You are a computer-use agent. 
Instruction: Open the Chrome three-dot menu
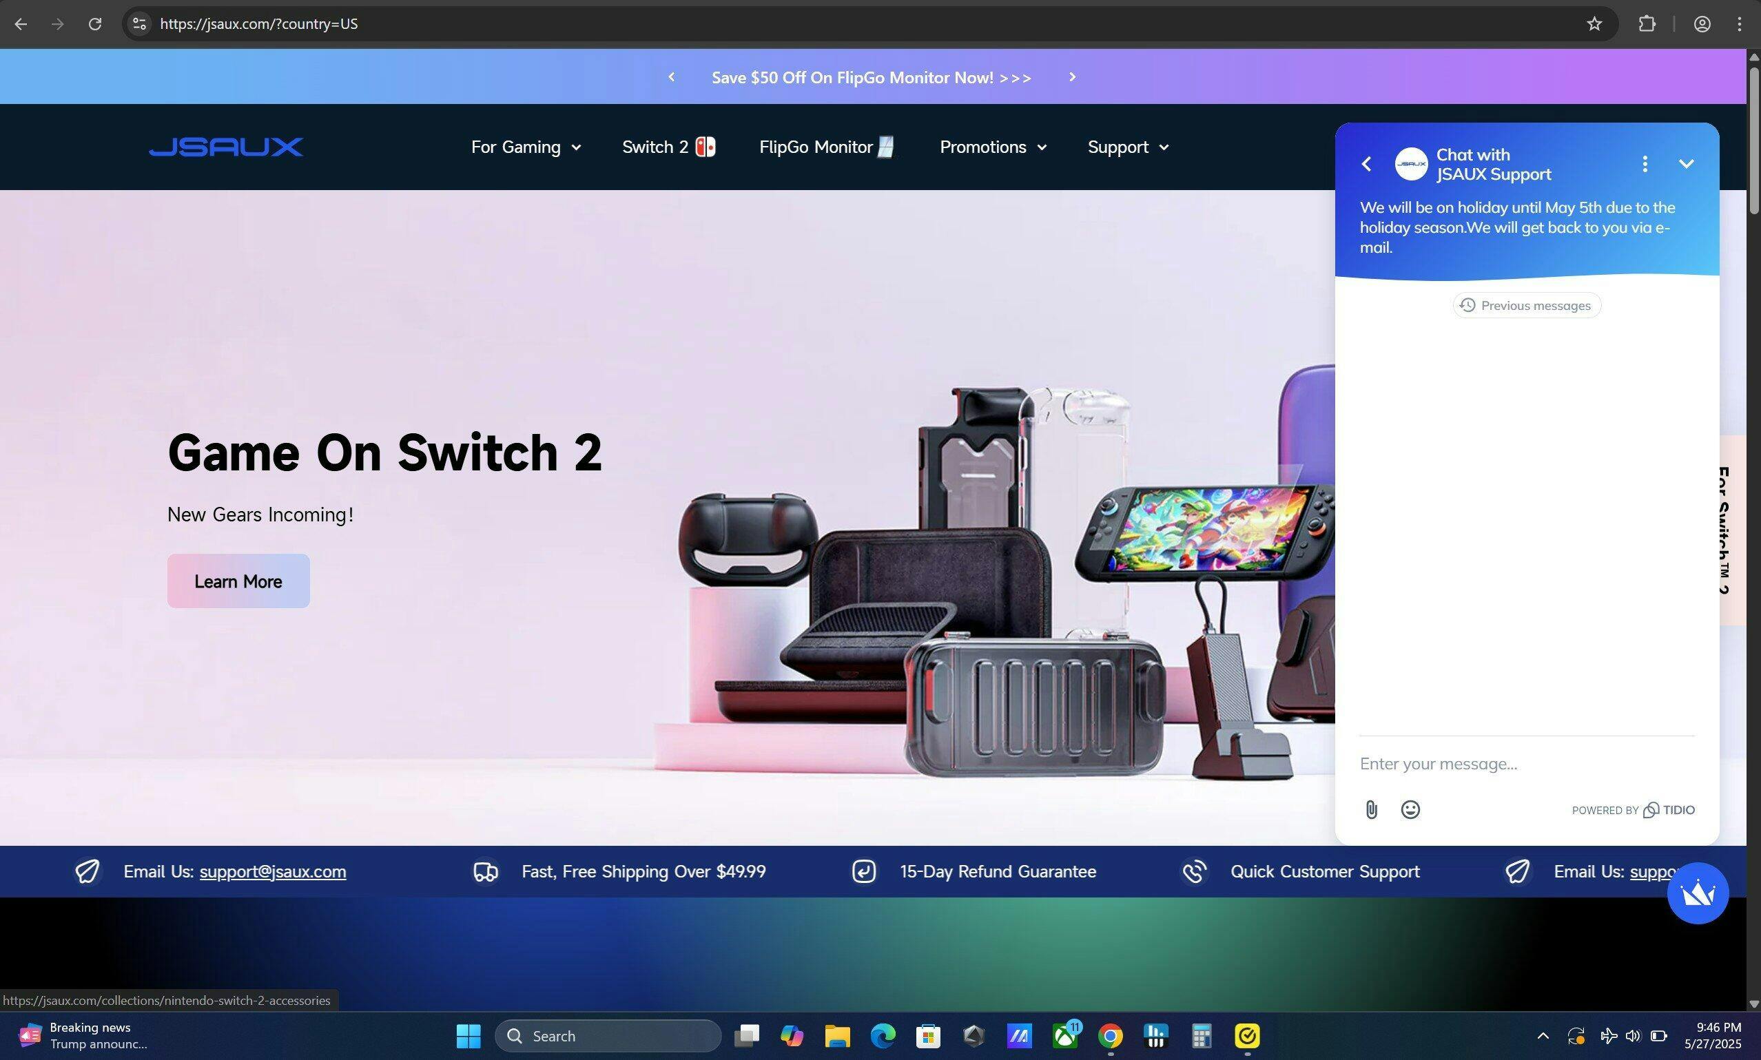tap(1739, 24)
